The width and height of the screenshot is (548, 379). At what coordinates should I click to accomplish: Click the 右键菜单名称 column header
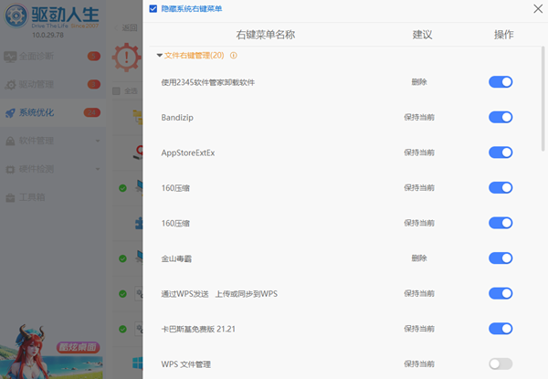pyautogui.click(x=266, y=35)
